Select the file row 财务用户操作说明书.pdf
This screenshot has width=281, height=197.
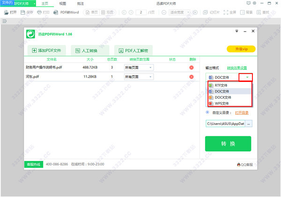click(x=112, y=67)
